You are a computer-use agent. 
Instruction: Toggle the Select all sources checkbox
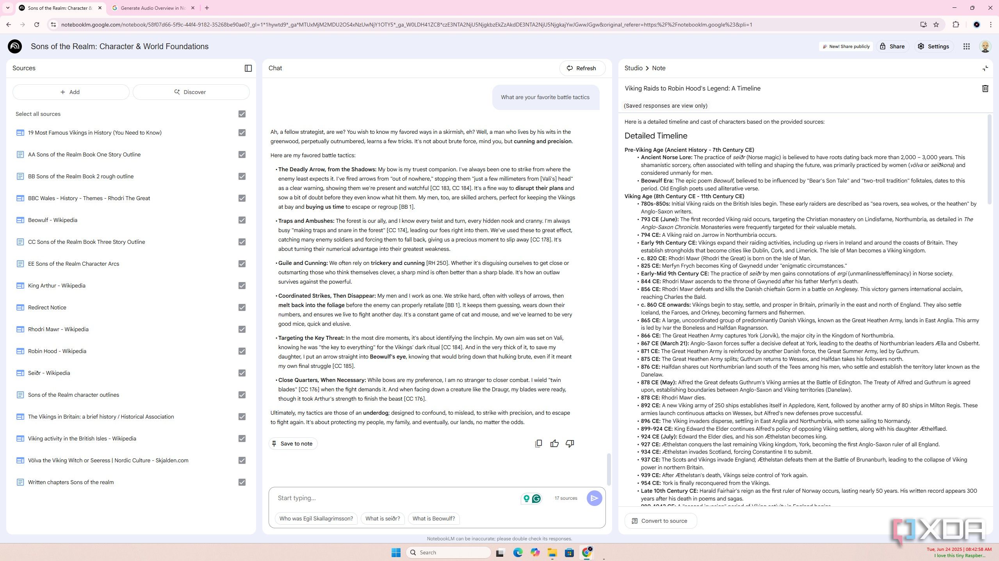tap(242, 114)
